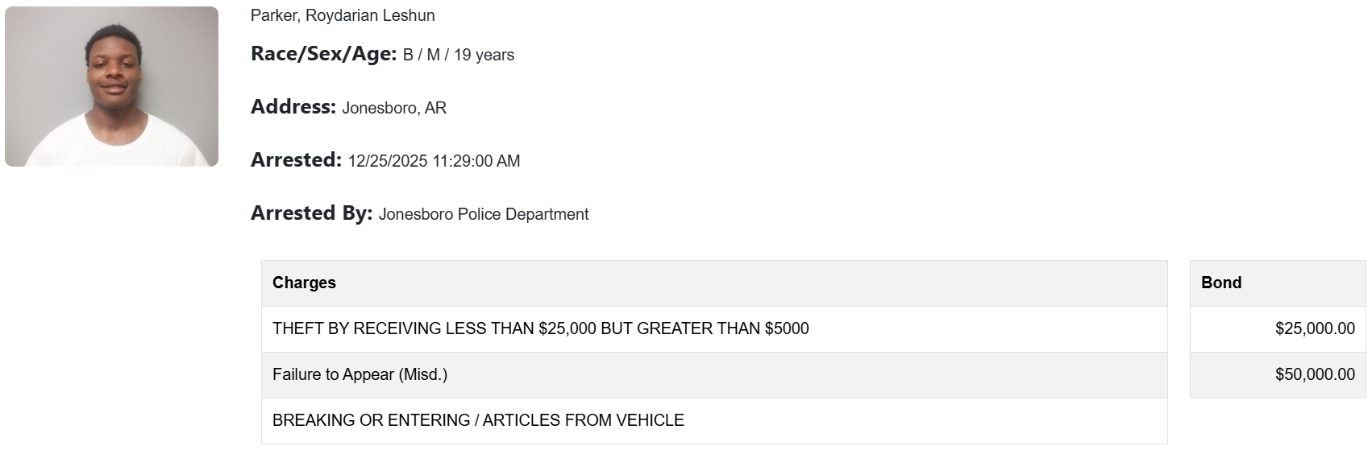Click the Jonesboro Police Department text

[x=484, y=214]
